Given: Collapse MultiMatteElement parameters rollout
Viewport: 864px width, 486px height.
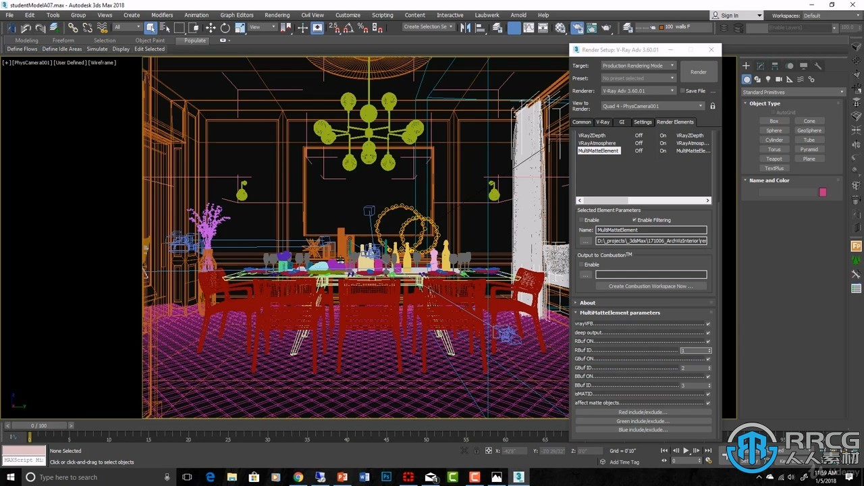Looking at the screenshot, I should (620, 313).
